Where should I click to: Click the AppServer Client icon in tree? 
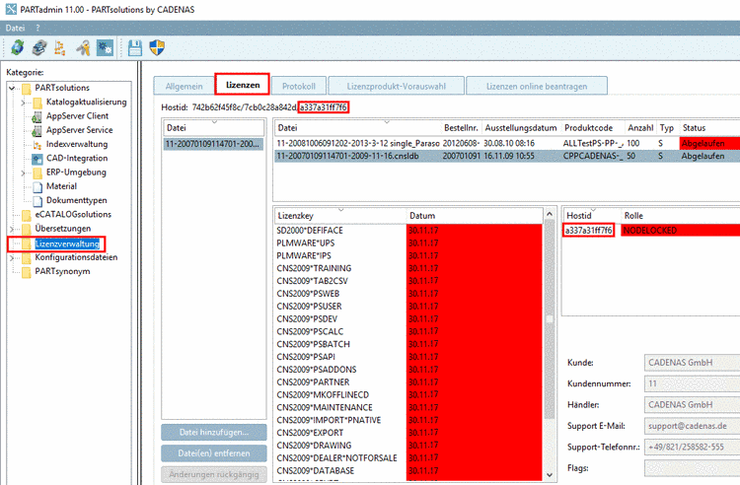(37, 116)
